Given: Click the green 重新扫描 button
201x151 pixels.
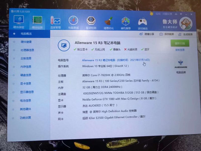Looking at the screenshot, I should pos(180,43).
